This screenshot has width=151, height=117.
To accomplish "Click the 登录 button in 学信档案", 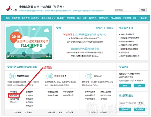I will pos(125,86).
